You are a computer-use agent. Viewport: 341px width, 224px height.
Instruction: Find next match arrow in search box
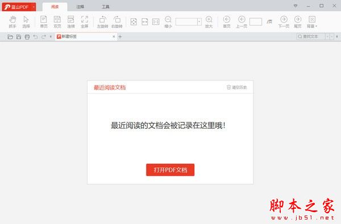point(332,37)
